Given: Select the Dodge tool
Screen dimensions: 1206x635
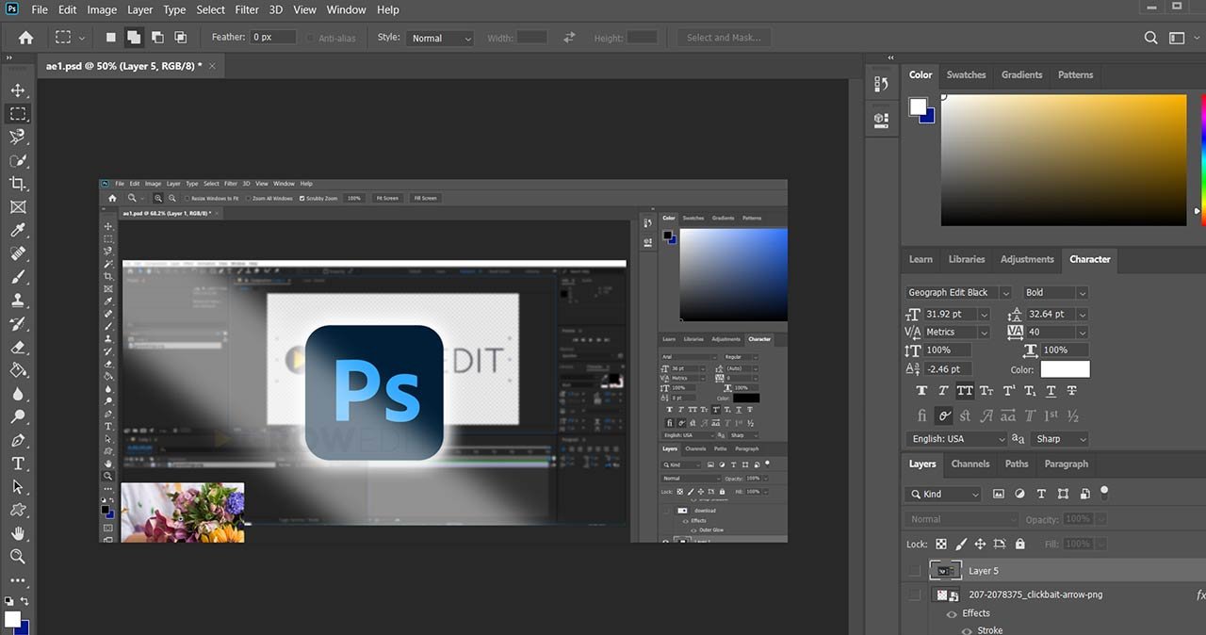Looking at the screenshot, I should click(x=18, y=417).
